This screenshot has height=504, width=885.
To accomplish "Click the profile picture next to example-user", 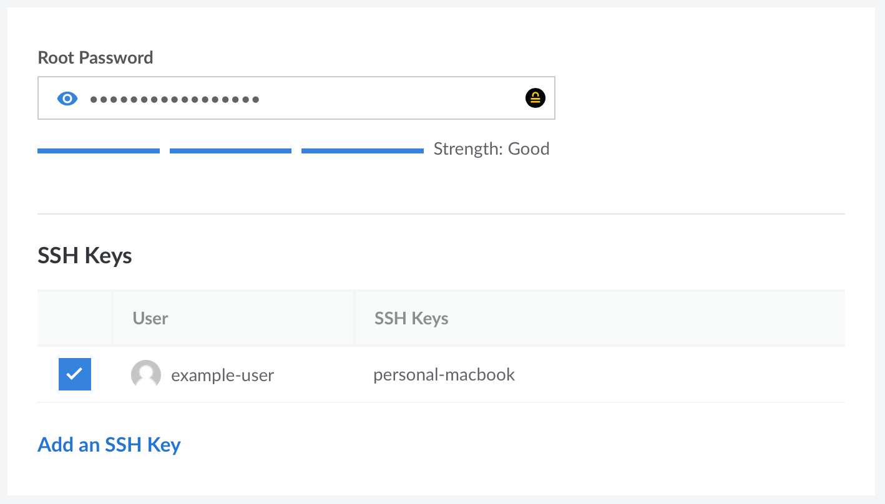I will pos(146,374).
